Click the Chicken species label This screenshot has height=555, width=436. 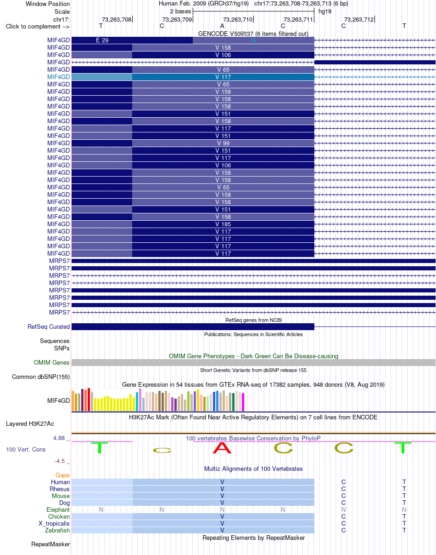coord(59,516)
